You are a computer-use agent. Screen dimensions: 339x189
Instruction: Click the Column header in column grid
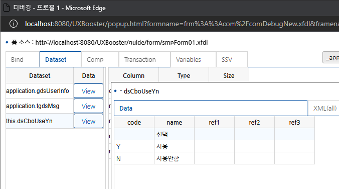(133, 75)
